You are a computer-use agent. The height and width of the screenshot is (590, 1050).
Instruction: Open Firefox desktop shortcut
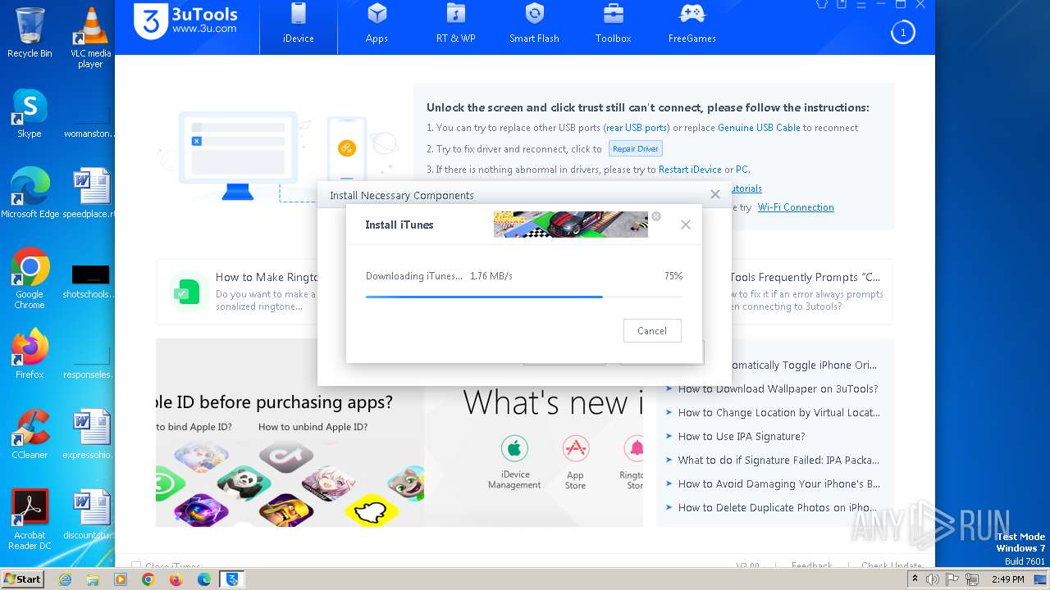coord(30,354)
